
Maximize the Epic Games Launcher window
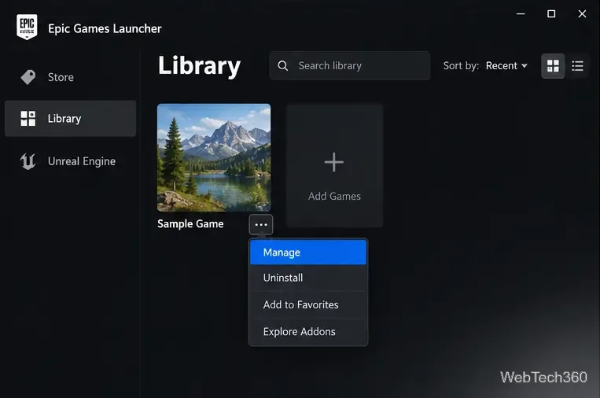point(551,14)
